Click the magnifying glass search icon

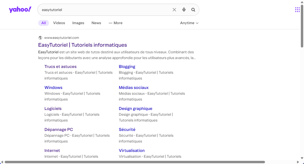click(x=193, y=10)
